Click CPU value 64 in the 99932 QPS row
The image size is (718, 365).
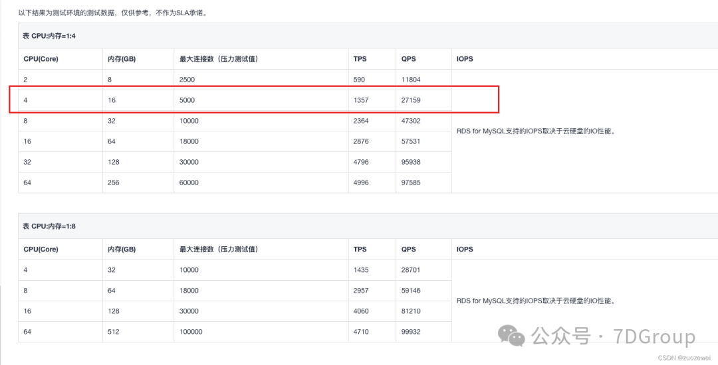[27, 332]
